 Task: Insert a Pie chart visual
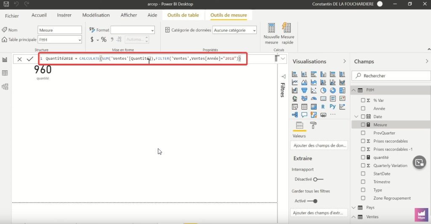click(x=323, y=90)
